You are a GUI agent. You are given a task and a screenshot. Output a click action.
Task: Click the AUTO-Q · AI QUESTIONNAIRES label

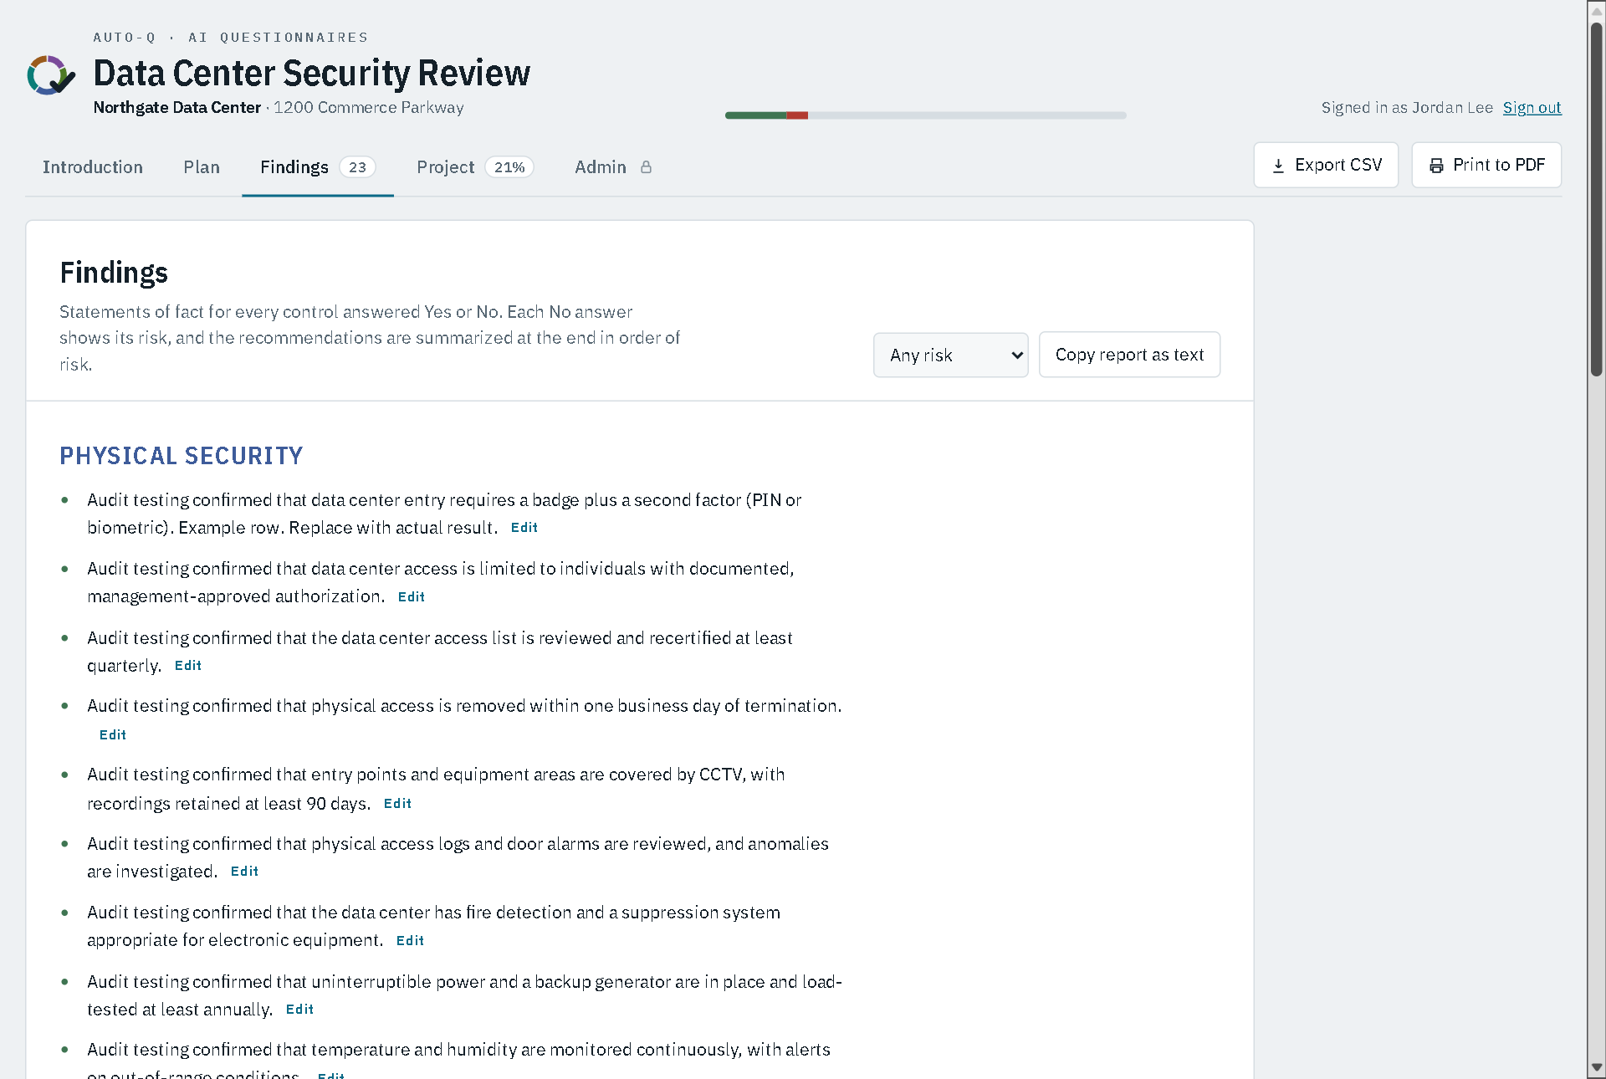(x=230, y=38)
